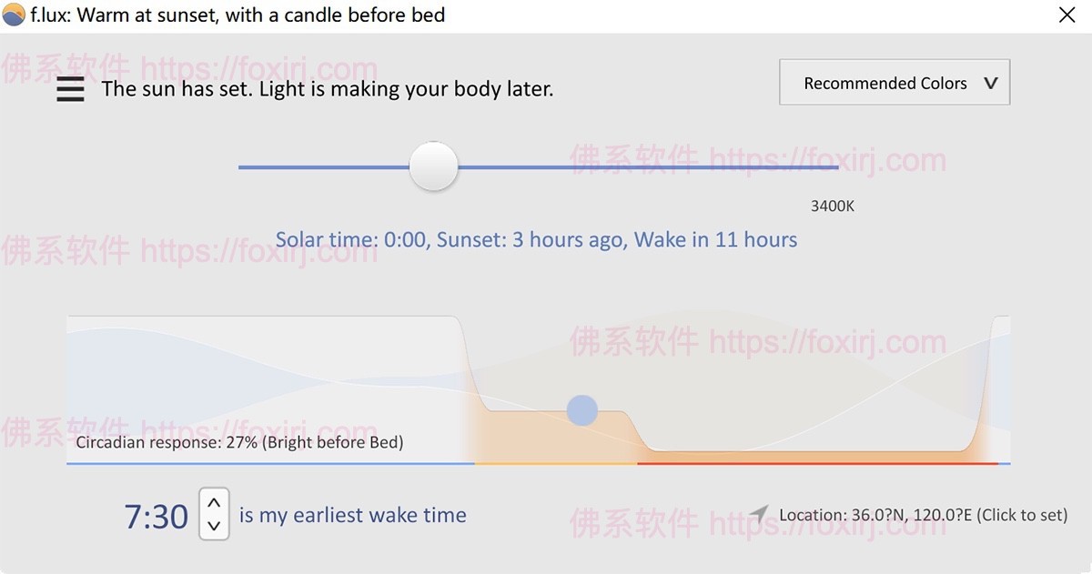Click the blue daytime segment of the timeline
The width and height of the screenshot is (1092, 574).
pyautogui.click(x=273, y=464)
